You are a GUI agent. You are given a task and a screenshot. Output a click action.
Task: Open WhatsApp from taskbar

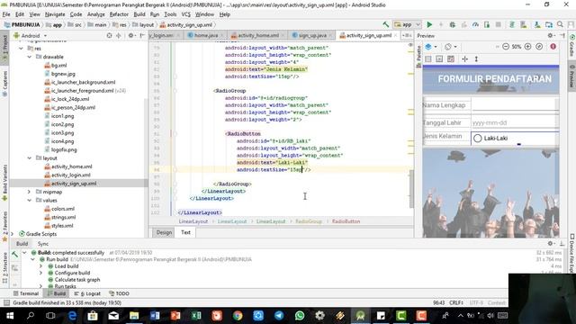click(x=300, y=316)
